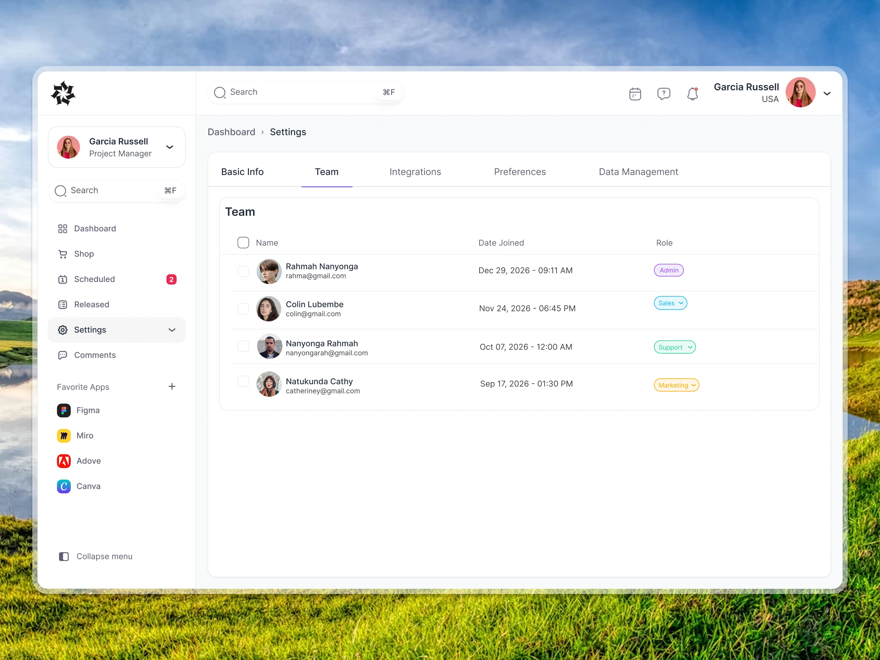Open the calendar icon in header

point(635,94)
